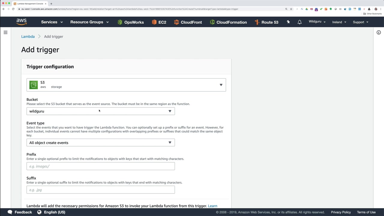Image resolution: width=384 pixels, height=216 pixels.
Task: Expand the Resource Groups menu
Action: tap(89, 22)
